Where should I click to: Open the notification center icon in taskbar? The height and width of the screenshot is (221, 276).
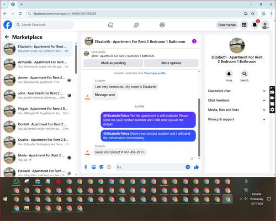tap(269, 199)
